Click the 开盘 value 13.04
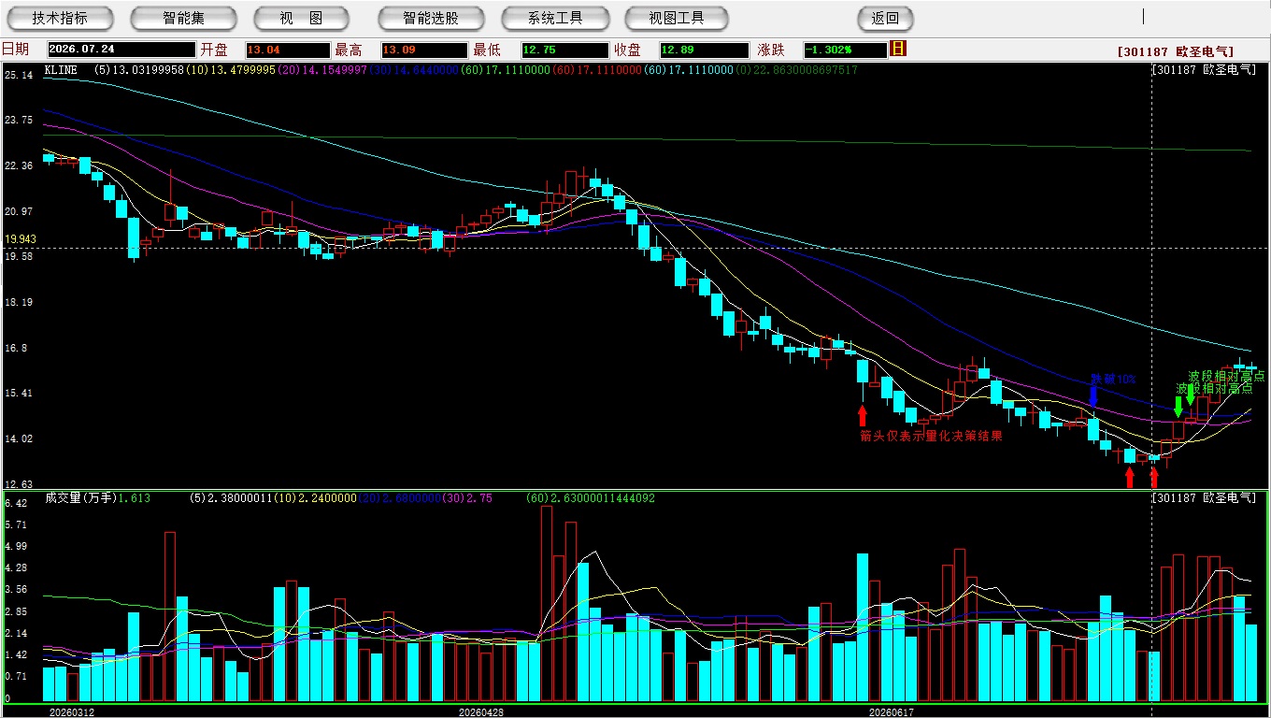 288,50
